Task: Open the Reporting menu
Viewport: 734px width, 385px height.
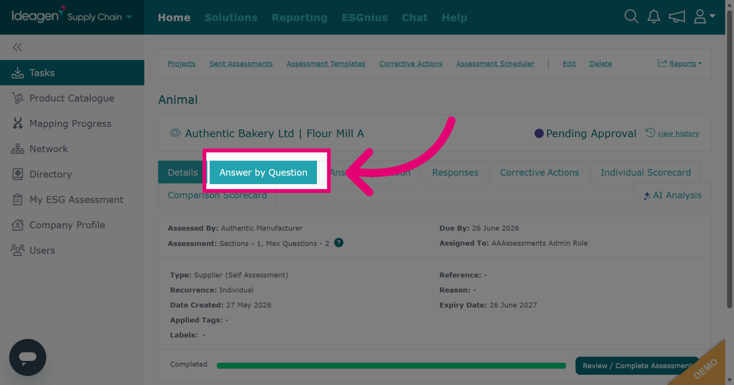Action: [299, 18]
